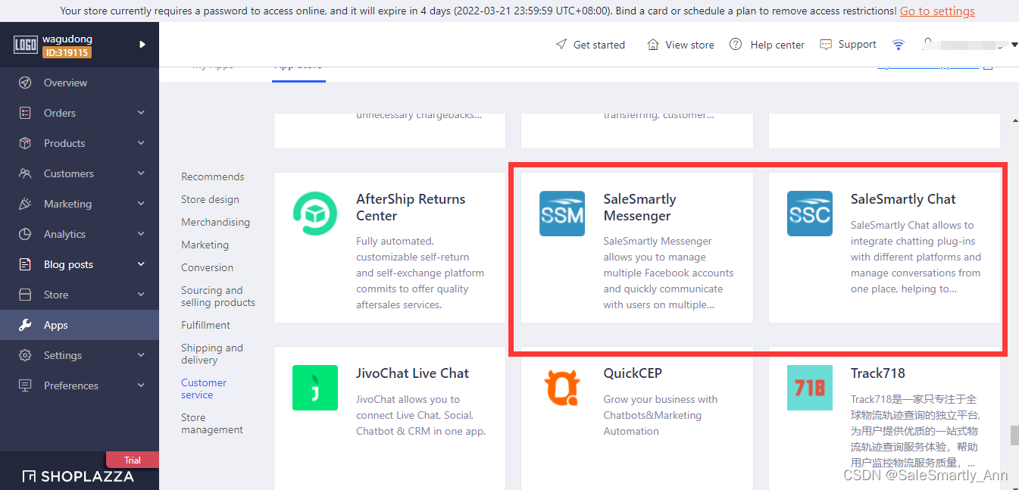
Task: Click the SSC SaleSmartly Chat icon
Action: (x=809, y=214)
